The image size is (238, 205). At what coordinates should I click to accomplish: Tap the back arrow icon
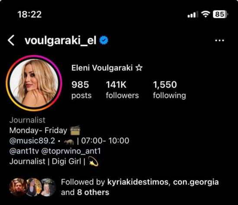[x=11, y=40]
